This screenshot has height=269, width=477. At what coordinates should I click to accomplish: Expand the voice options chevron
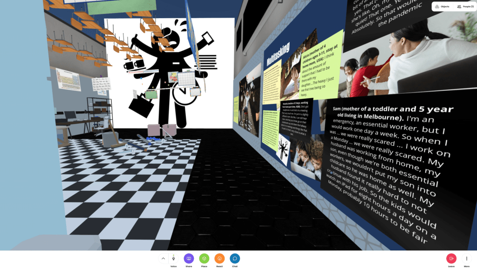tap(163, 258)
